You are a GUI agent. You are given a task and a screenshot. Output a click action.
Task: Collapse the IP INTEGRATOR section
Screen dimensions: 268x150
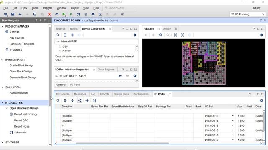pos(3,60)
